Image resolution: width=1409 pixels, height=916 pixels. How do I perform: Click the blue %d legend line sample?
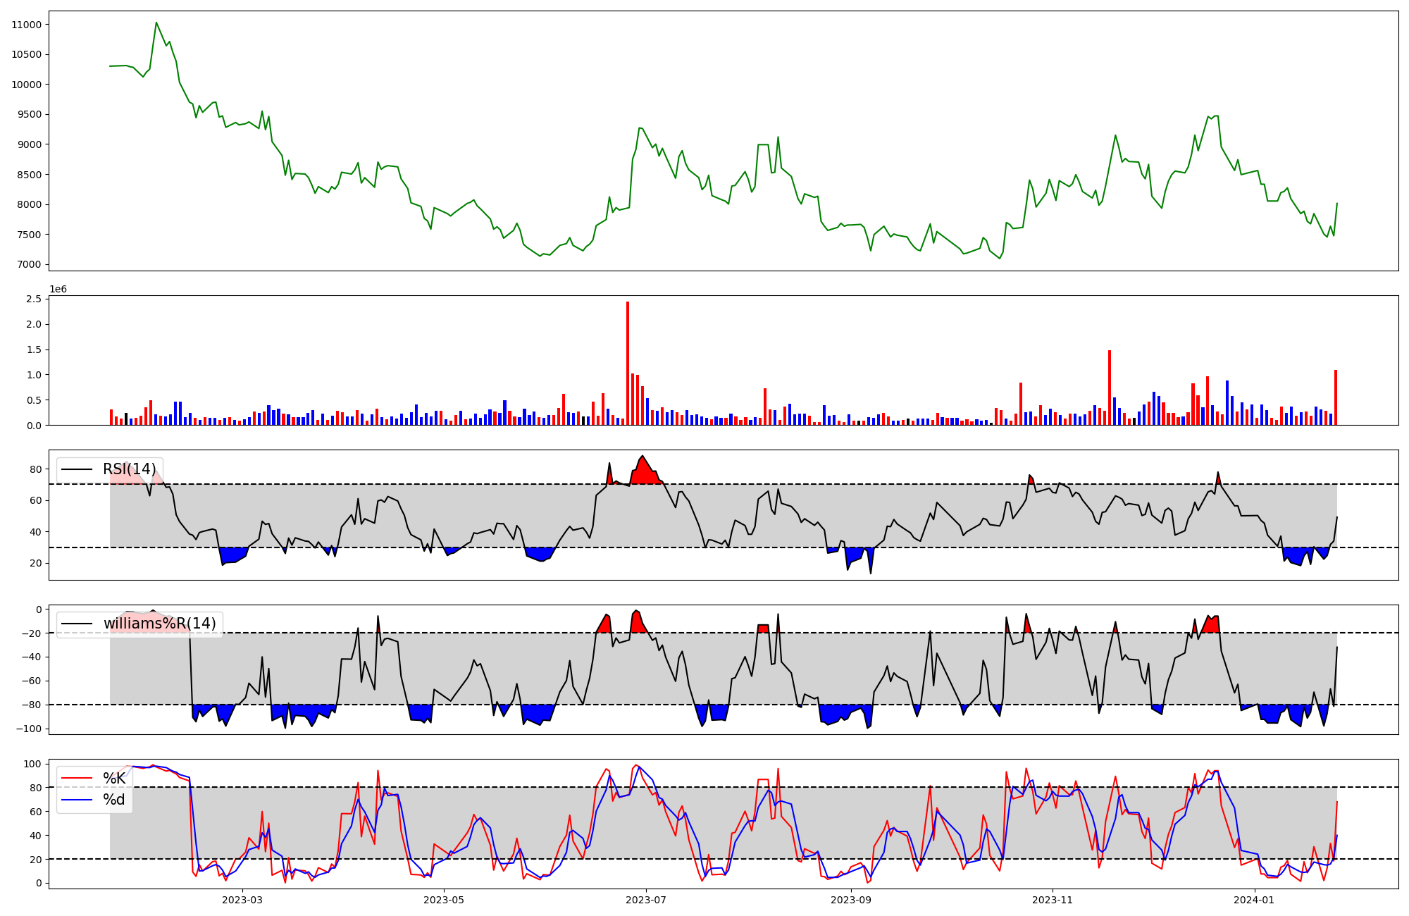pos(77,800)
